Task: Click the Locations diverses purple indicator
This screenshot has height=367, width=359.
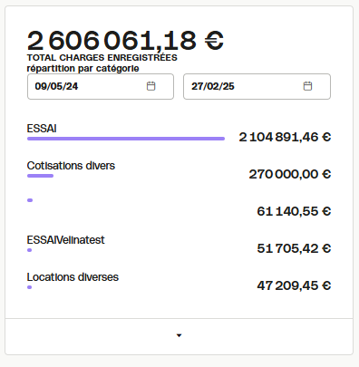Action: [x=29, y=287]
